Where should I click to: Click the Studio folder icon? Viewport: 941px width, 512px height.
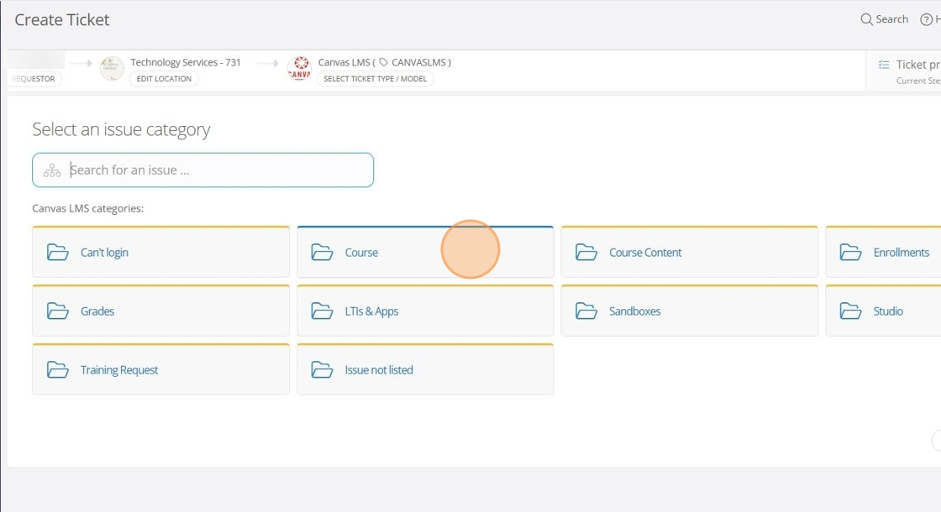(850, 311)
